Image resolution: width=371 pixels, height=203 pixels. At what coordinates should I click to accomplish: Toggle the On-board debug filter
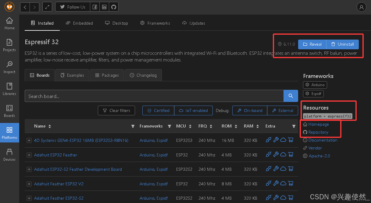click(x=250, y=110)
